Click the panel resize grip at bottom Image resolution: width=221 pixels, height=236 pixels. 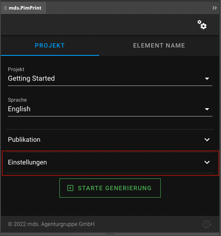click(110, 234)
